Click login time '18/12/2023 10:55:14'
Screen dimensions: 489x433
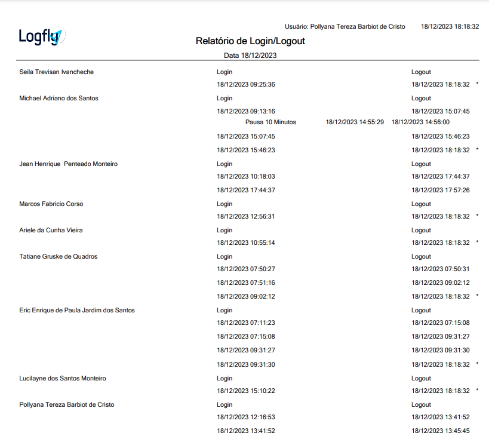tap(246, 242)
